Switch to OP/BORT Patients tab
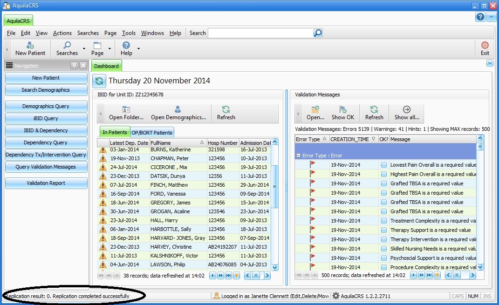Viewport: 499px width, 305px height. 151,132
